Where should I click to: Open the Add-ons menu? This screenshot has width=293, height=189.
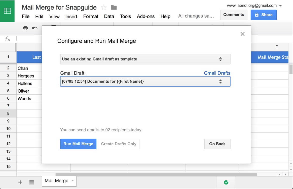pos(145,16)
